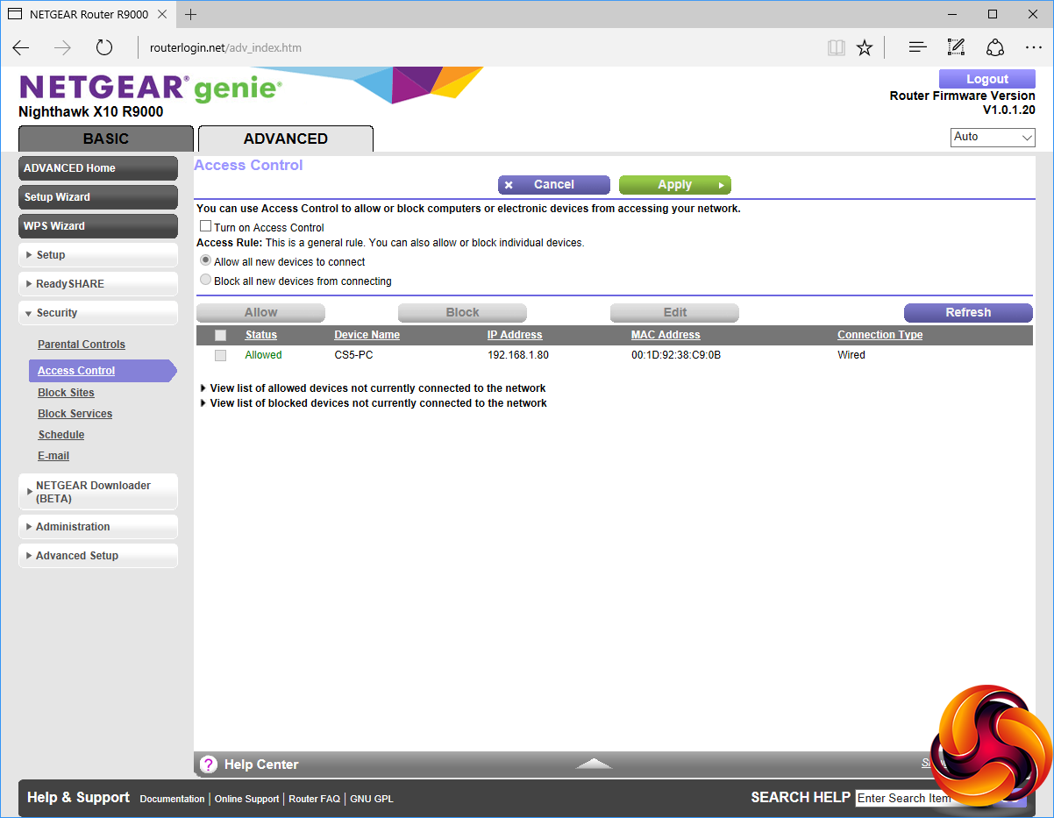Open the E-mail settings
This screenshot has height=818, width=1054.
tap(53, 456)
